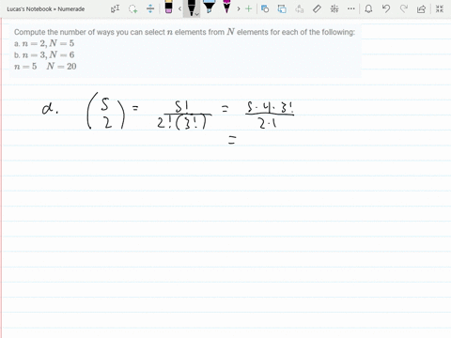Click the line 'a. n = 2, N = 5'
Image resolution: width=451 pixels, height=338 pixels.
pyautogui.click(x=44, y=43)
